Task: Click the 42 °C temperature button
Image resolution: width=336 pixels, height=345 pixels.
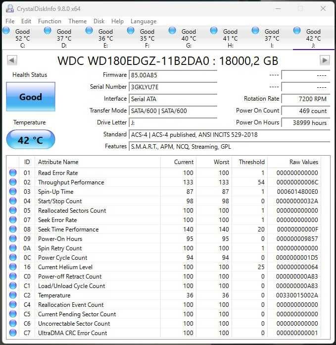Action: (x=31, y=140)
